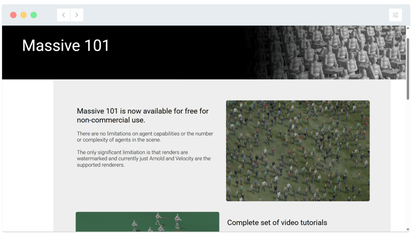
Task: Open the crowd simulation image on green field
Action: coord(298,151)
